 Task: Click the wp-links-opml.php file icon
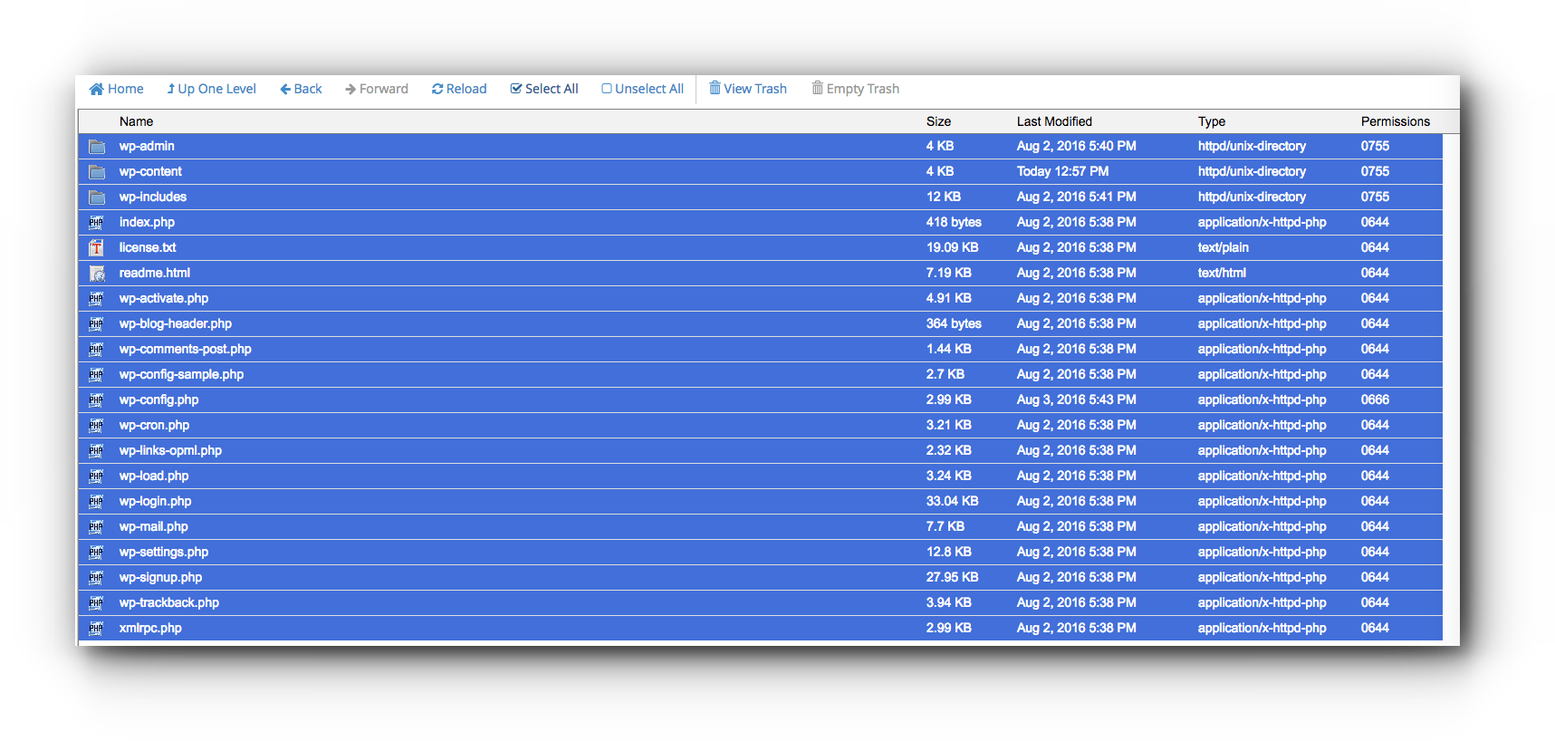(96, 450)
